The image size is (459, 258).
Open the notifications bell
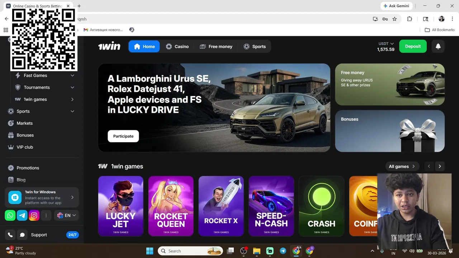438,46
